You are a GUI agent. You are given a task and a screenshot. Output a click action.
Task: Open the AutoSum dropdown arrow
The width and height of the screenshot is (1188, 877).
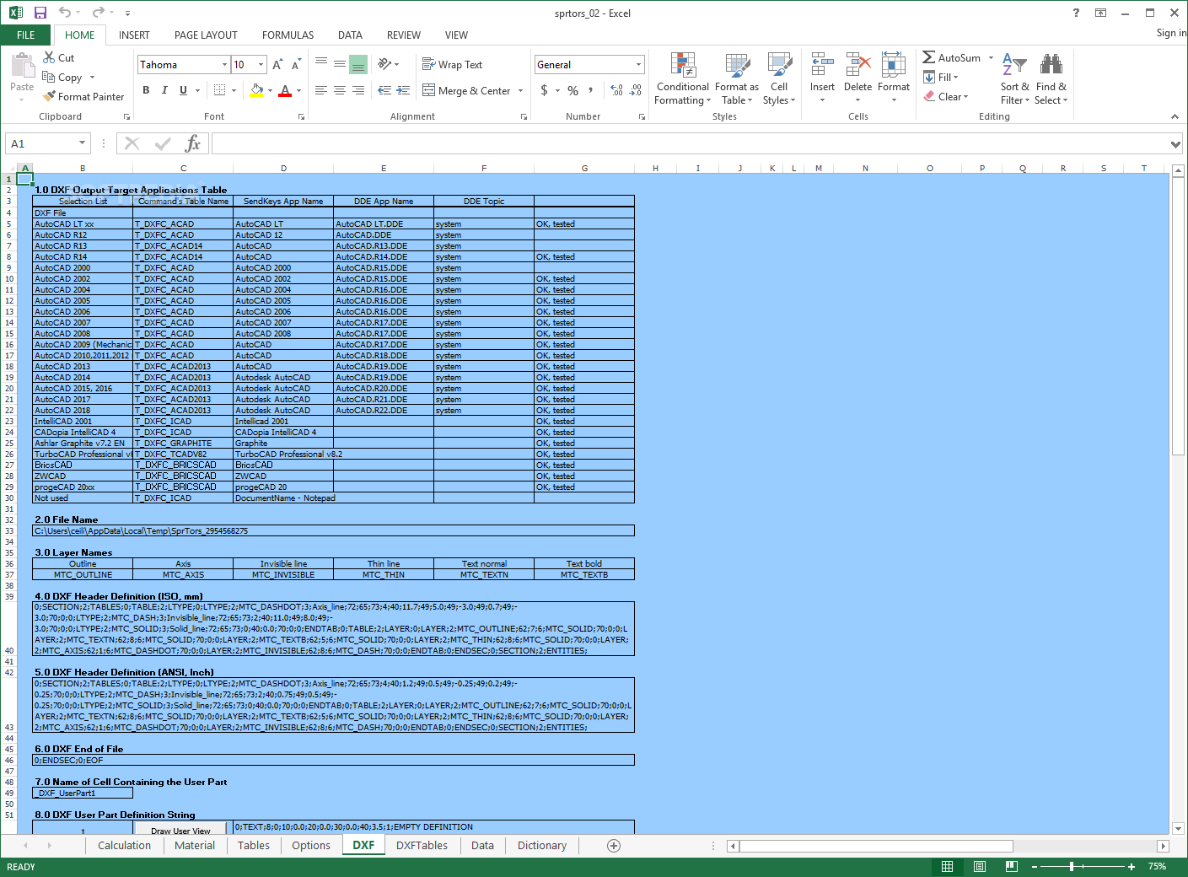[x=991, y=57]
